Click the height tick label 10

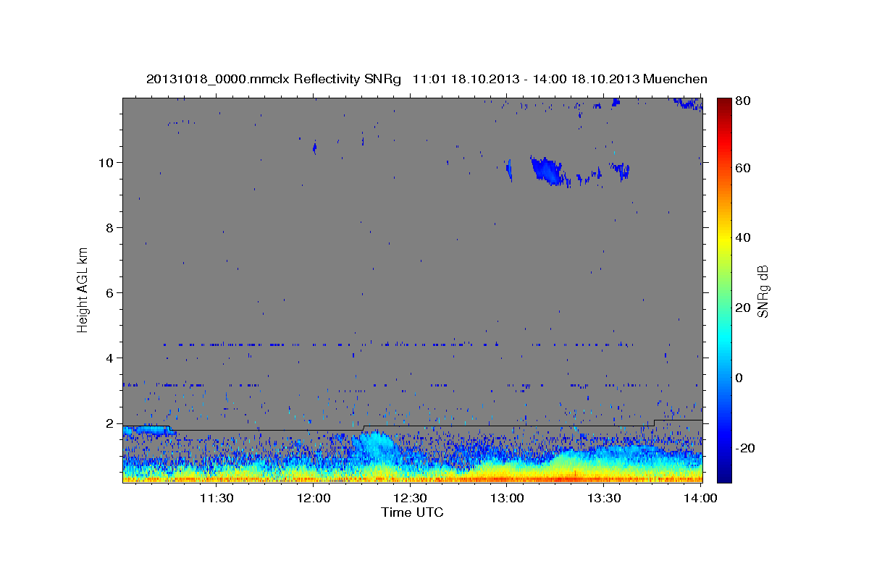pyautogui.click(x=106, y=163)
